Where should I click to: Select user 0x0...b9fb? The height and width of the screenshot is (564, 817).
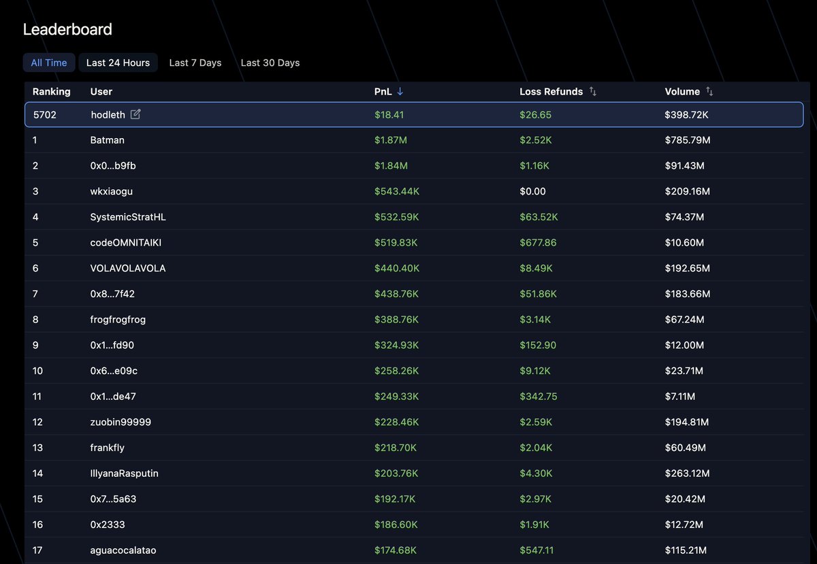[x=113, y=166]
